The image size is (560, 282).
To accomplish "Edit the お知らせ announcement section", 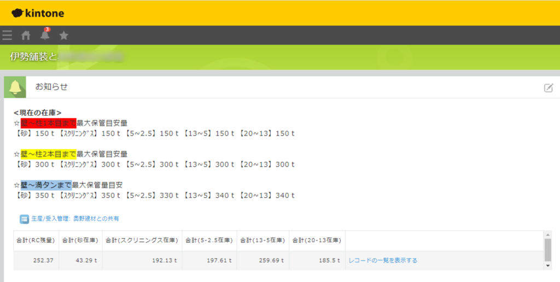I will tap(549, 87).
